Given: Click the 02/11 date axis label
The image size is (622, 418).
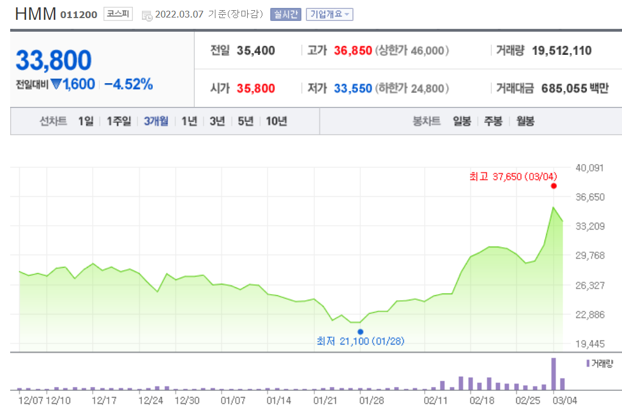Looking at the screenshot, I should click(x=435, y=400).
